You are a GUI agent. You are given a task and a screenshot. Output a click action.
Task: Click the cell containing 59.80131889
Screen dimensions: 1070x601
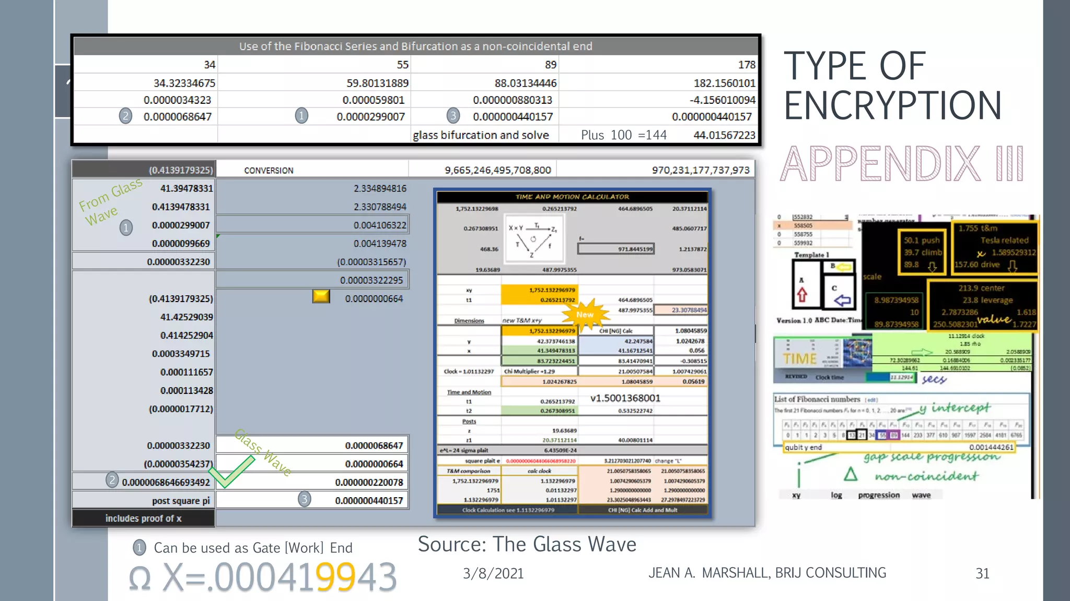314,83
